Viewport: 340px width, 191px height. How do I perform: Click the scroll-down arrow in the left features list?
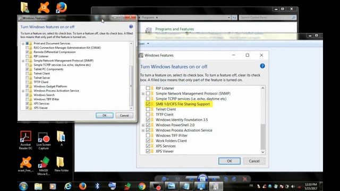(131, 108)
